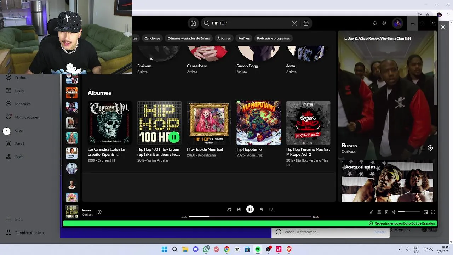453x255 pixels.
Task: Click the Varios Artistas link
Action: pos(158,160)
